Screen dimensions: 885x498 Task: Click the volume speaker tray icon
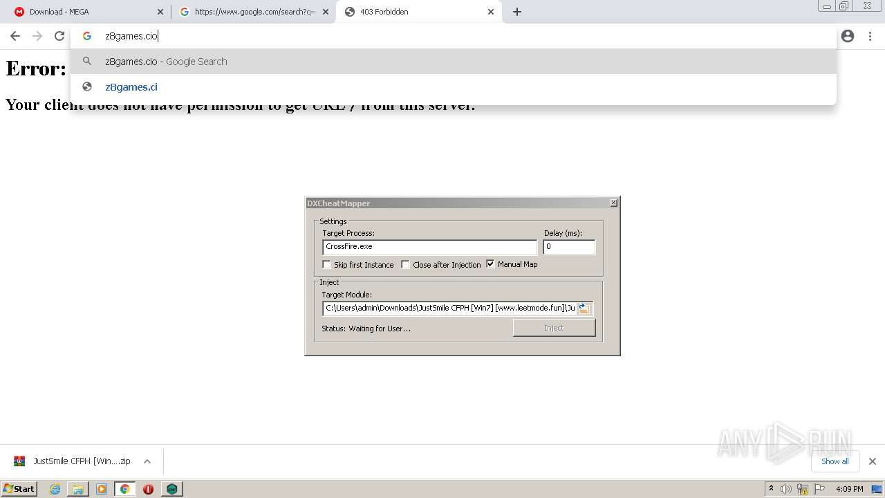coord(785,489)
